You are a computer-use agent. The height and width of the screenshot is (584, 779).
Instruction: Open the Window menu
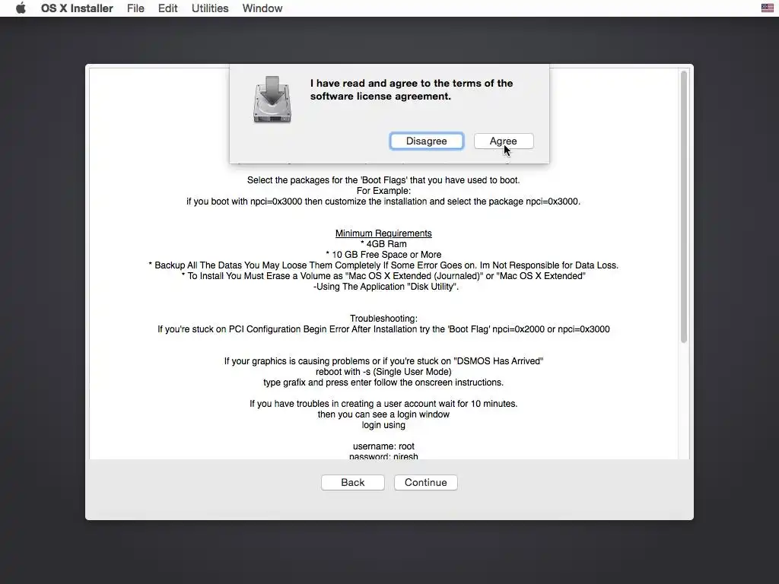pos(262,8)
